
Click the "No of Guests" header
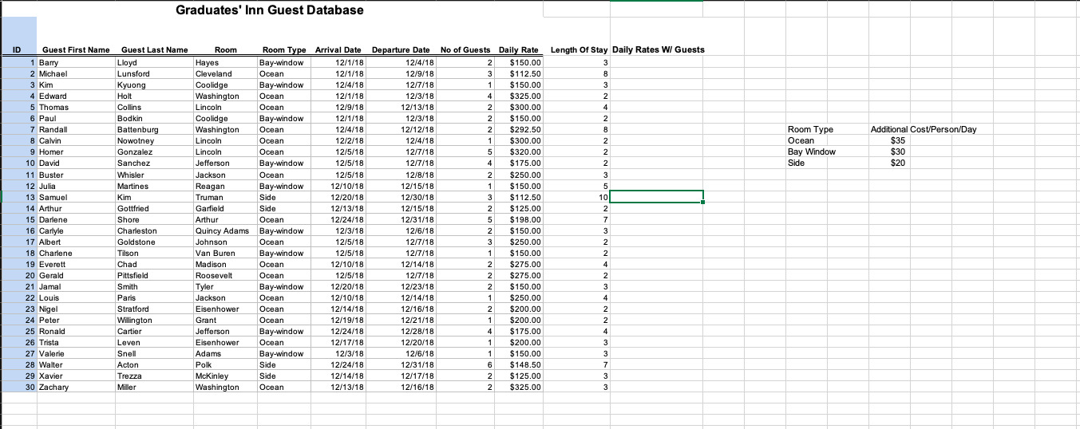466,50
